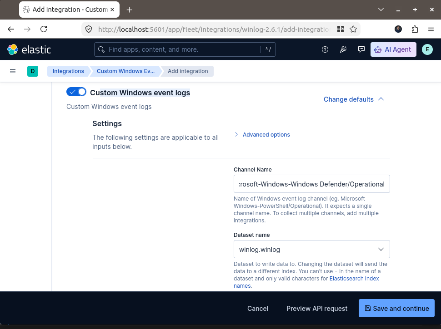
Task: Go to Custom Windows Ev... breadcrumb
Action: 126,71
